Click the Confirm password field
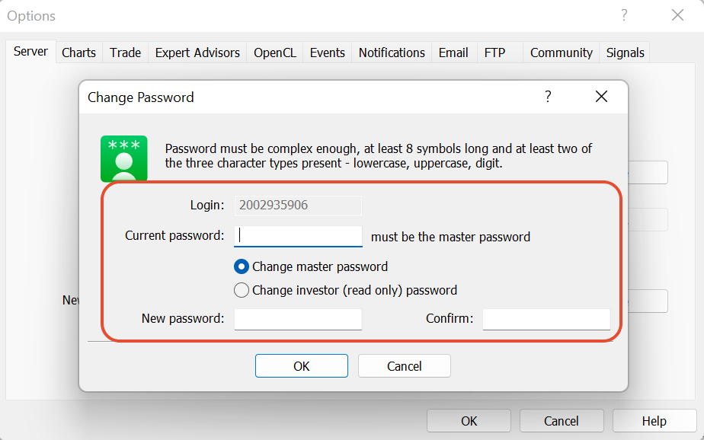704x440 pixels. point(546,320)
